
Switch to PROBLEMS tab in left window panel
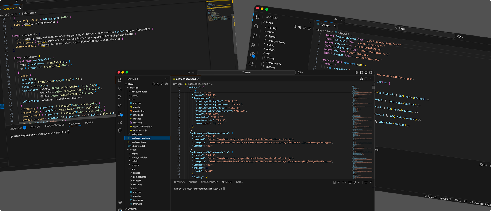tap(16, 128)
